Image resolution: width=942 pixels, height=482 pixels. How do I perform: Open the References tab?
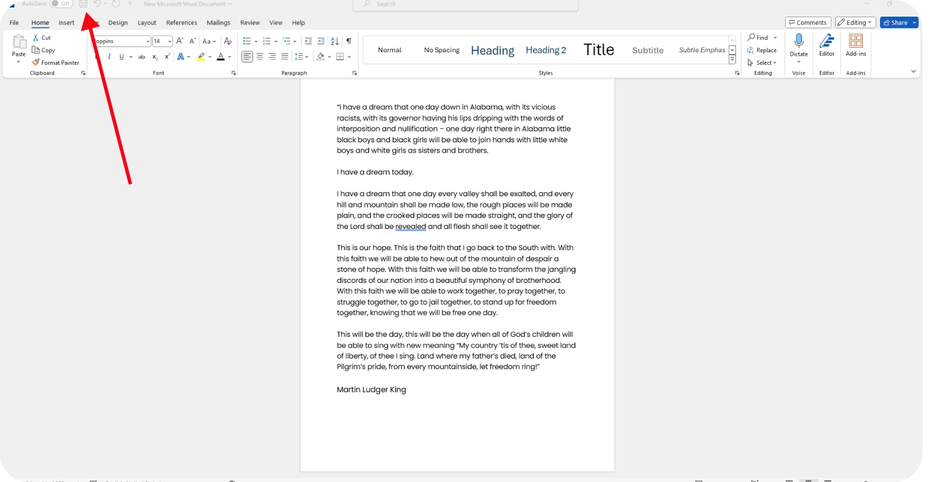[x=182, y=23]
